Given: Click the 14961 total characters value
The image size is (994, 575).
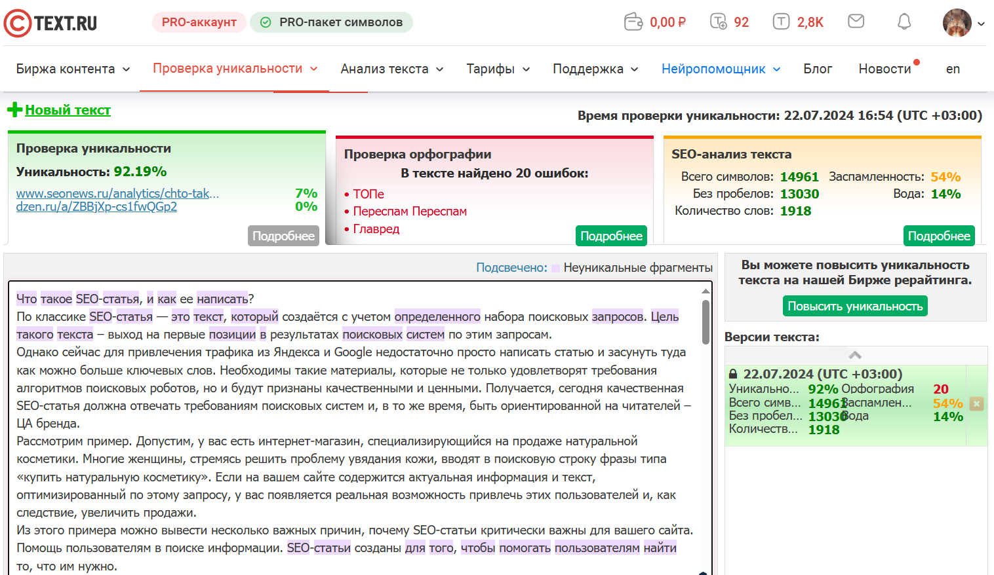Looking at the screenshot, I should [799, 177].
